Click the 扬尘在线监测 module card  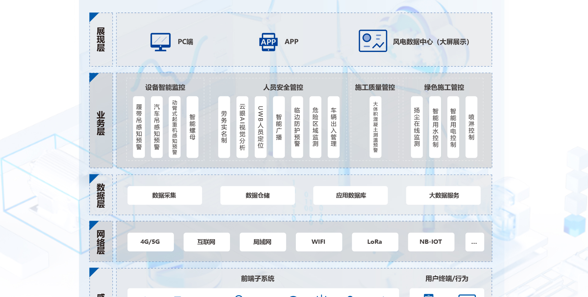(x=417, y=127)
